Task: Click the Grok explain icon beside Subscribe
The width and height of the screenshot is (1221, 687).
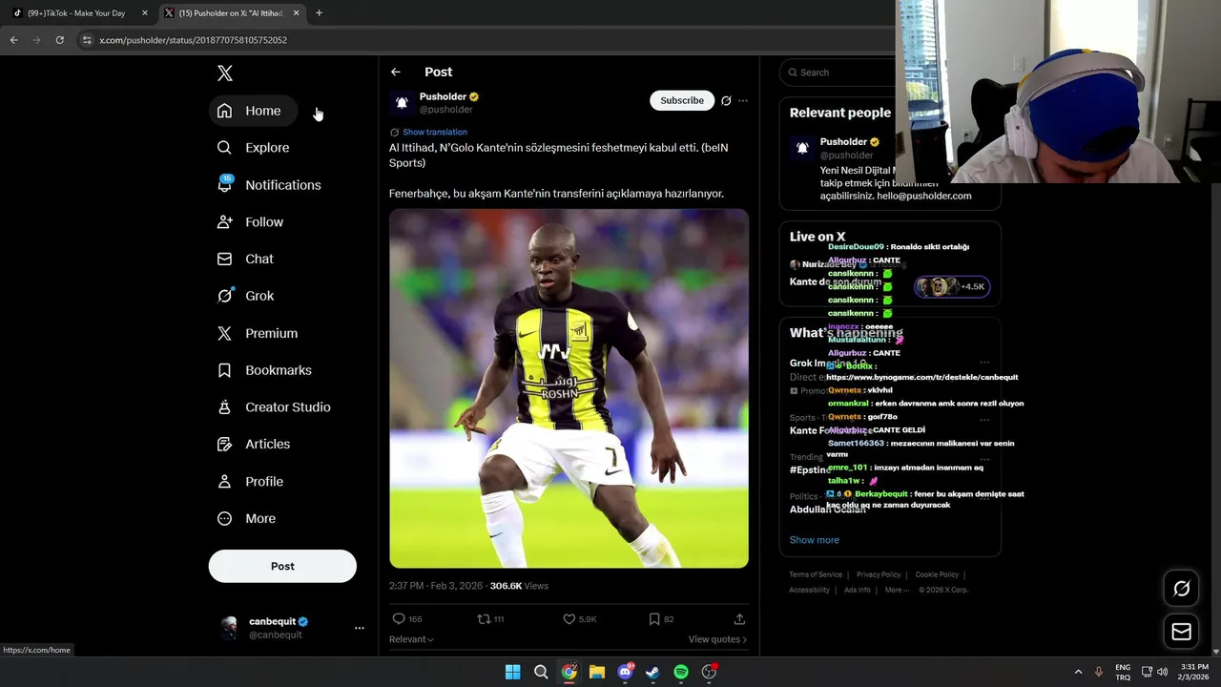Action: pos(726,100)
